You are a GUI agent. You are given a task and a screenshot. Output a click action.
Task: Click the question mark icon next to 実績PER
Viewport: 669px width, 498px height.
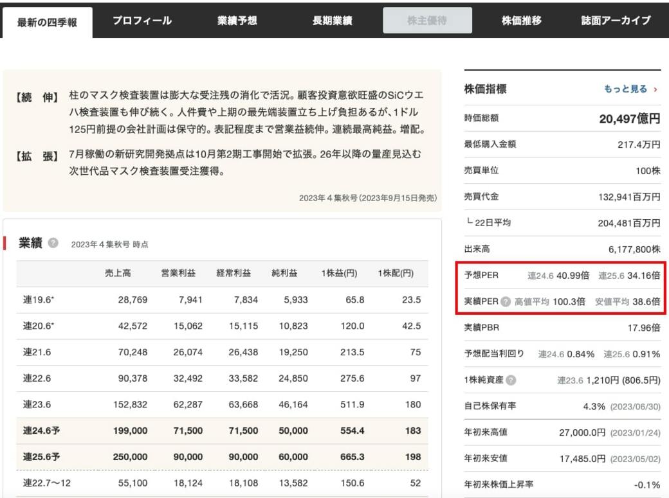coord(506,301)
